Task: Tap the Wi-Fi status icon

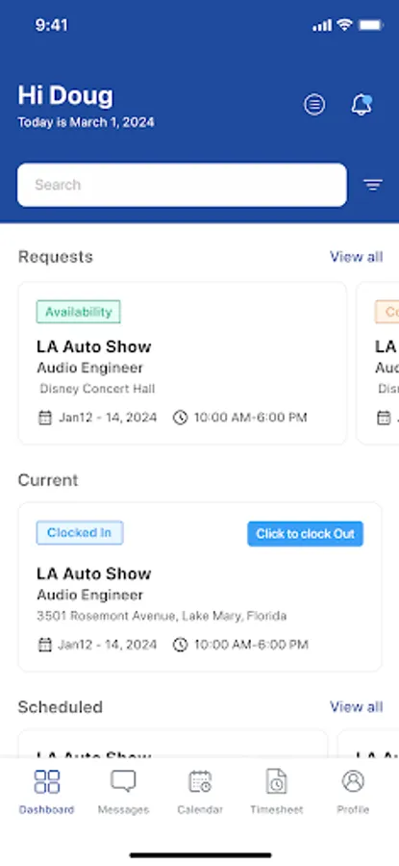Action: [x=345, y=25]
